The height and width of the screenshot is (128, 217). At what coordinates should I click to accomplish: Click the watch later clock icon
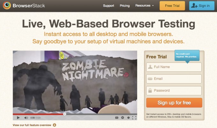pyautogui.click(x=128, y=118)
